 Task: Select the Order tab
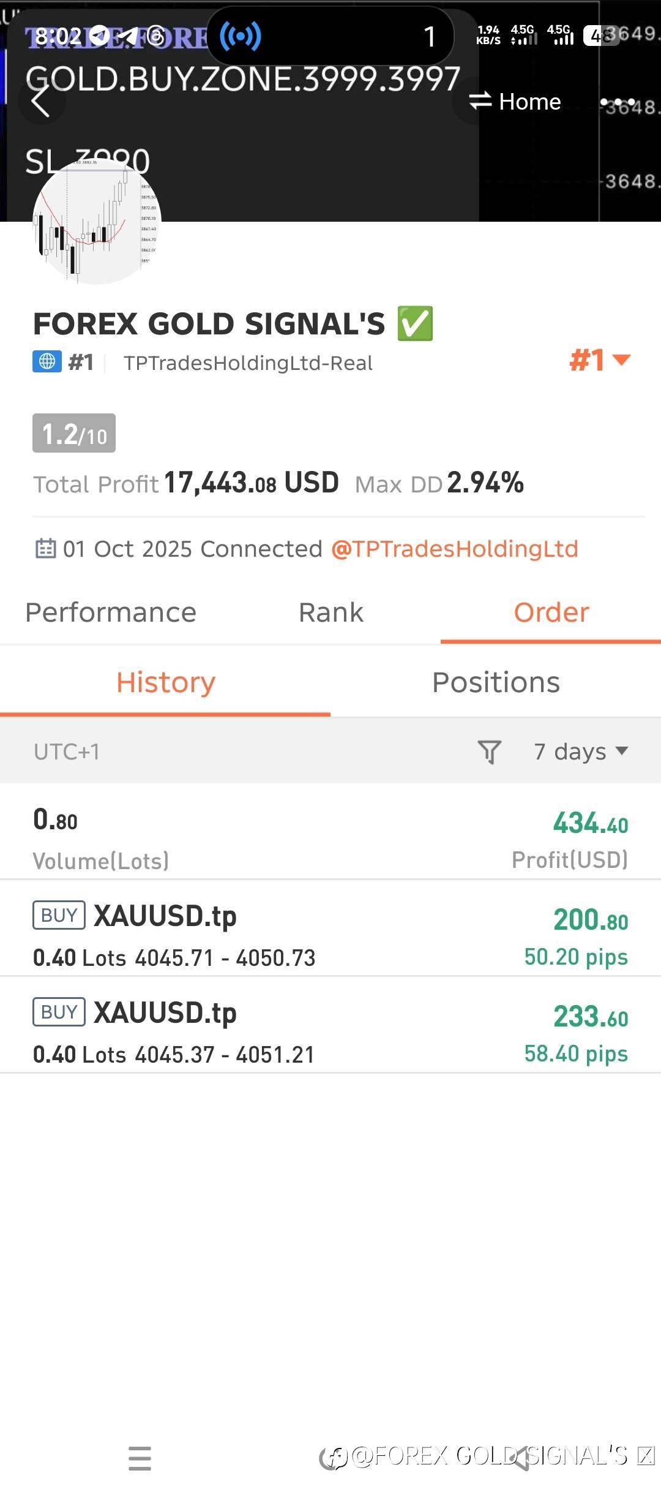point(551,612)
